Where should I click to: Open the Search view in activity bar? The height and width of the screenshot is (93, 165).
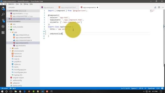click(x=3, y=14)
